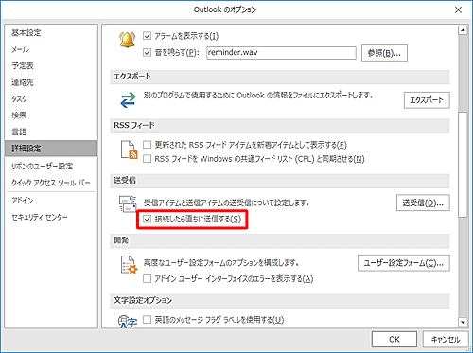Enable RSS フィードを Windows 共通フィード同期 checkbox

[147, 158]
